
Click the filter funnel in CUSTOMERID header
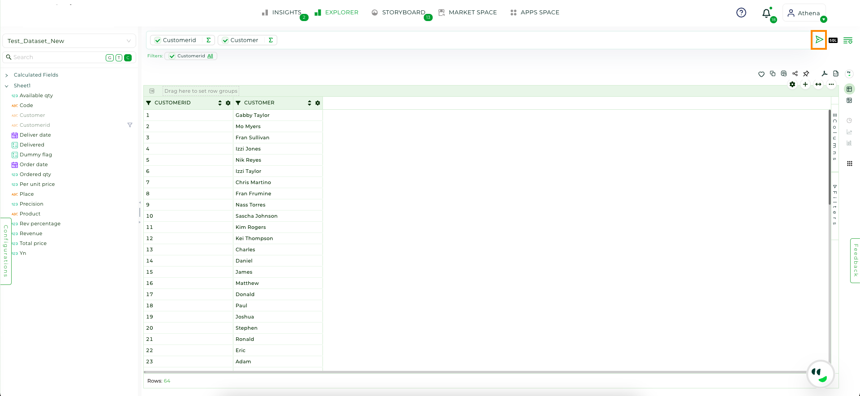pyautogui.click(x=149, y=103)
